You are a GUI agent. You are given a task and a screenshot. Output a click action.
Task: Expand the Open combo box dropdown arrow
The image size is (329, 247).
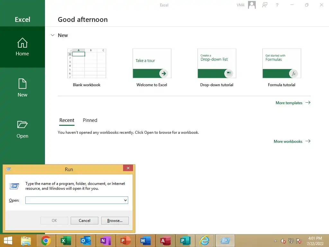tap(126, 200)
